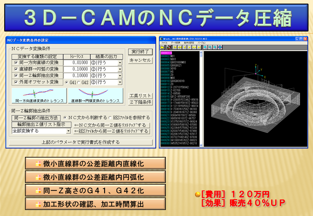Click tolerance field 0.10000 for 直線群→円弧
Image resolution: width=313 pixels, height=216 pixels.
point(77,69)
